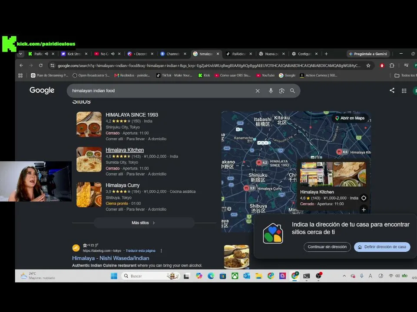Click the HIMALAYA SINCE 1993 map pin
The image size is (417, 312).
pos(259,162)
